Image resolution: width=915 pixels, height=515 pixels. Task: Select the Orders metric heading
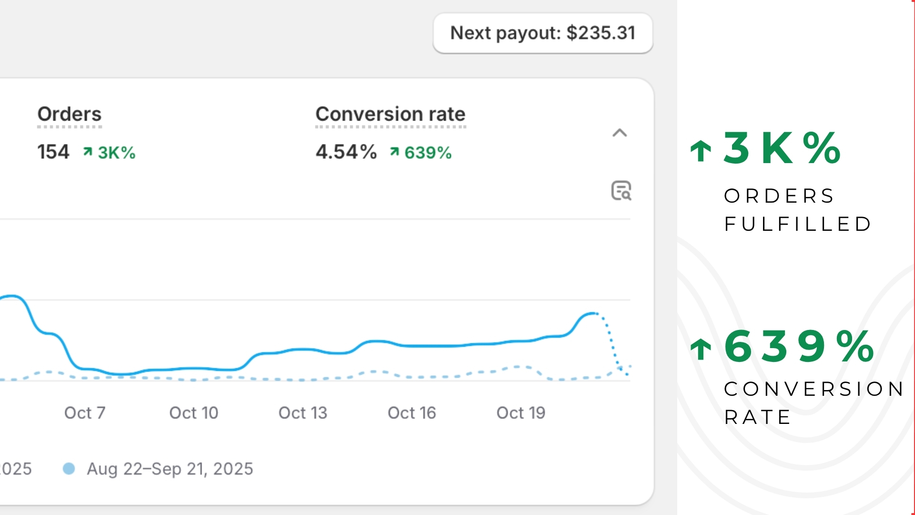pos(70,114)
